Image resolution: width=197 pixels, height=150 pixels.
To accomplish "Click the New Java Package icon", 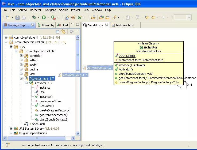I will tap(73, 17).
